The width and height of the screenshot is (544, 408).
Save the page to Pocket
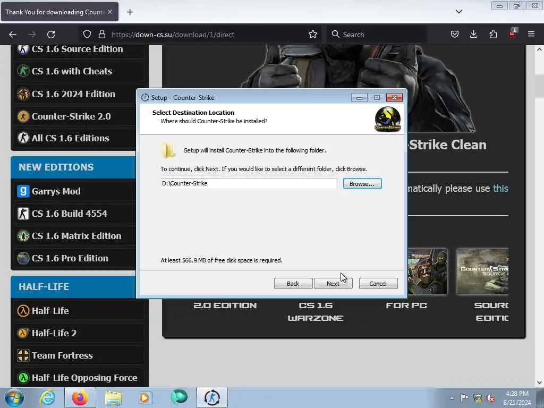(x=455, y=35)
